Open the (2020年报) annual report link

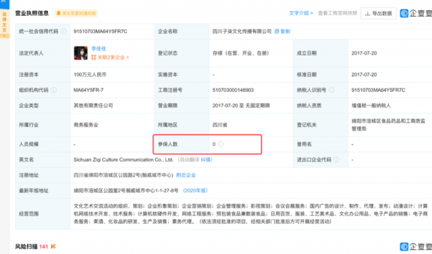click(x=195, y=190)
